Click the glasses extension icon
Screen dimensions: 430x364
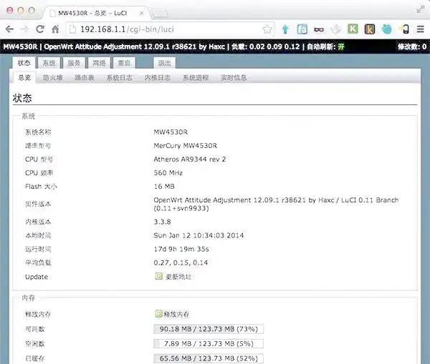tap(319, 29)
